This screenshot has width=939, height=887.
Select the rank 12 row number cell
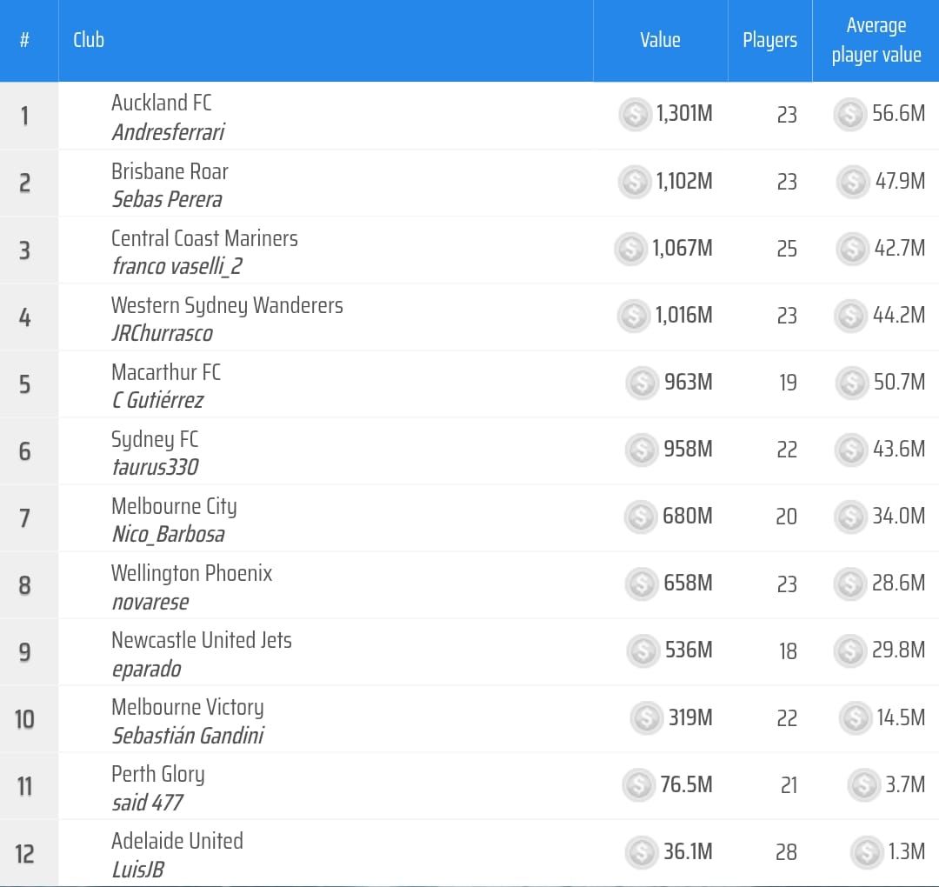click(x=24, y=853)
